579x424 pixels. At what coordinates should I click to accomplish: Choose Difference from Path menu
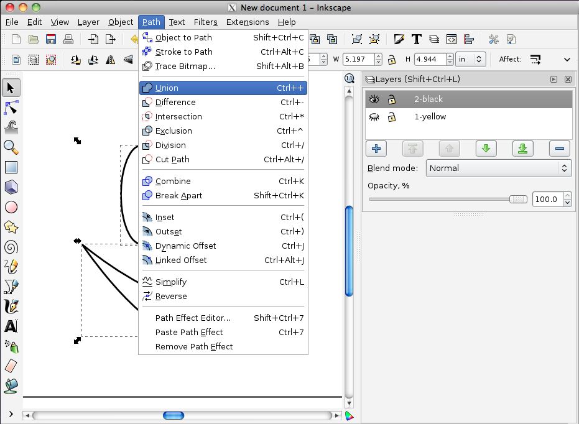pos(223,102)
